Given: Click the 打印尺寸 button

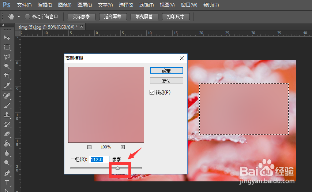Looking at the screenshot, I should (x=176, y=16).
